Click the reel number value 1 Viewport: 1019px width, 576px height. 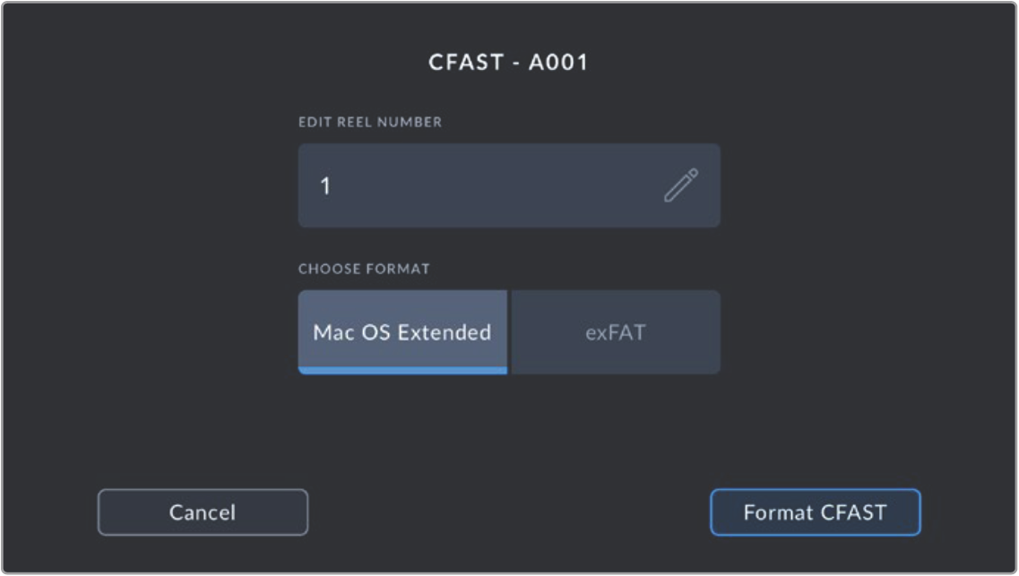pyautogui.click(x=325, y=186)
